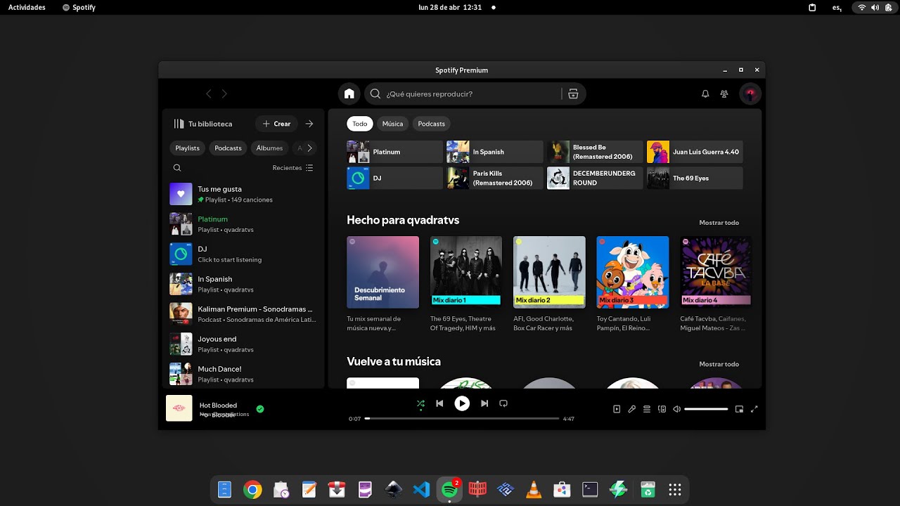Toggle shuffle playback
The image size is (900, 506).
(420, 403)
